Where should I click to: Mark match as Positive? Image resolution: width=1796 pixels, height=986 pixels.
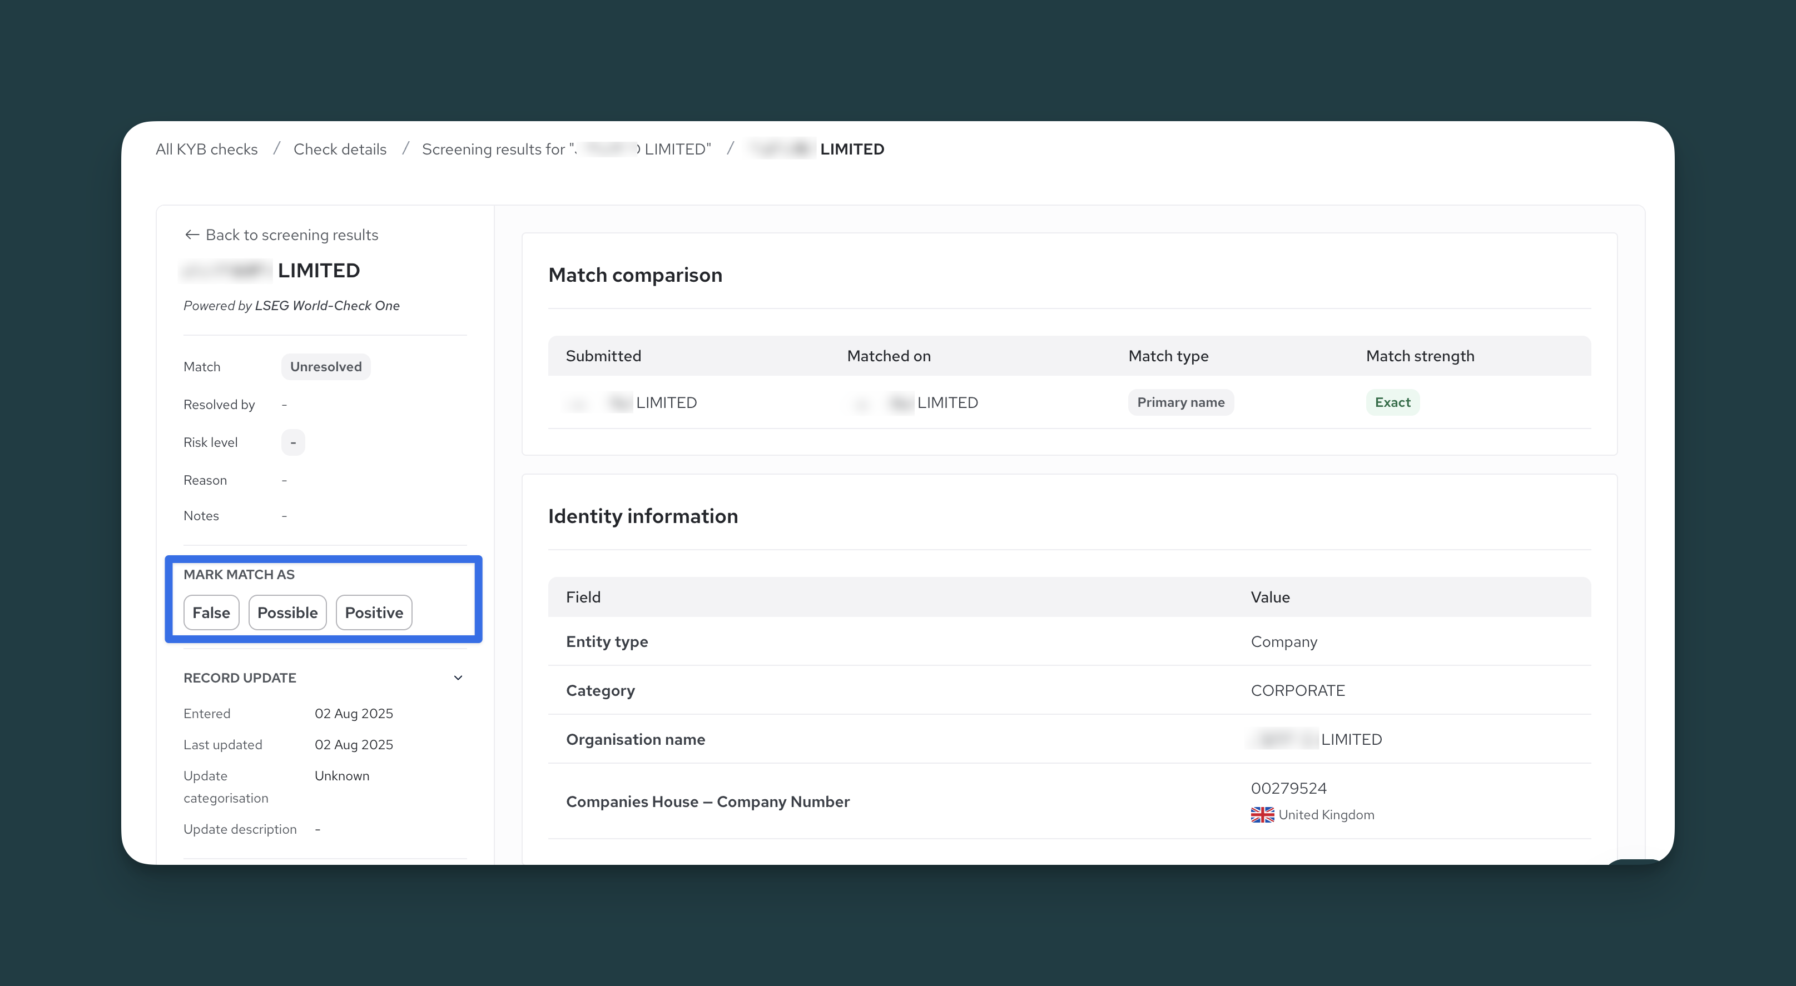(x=374, y=612)
